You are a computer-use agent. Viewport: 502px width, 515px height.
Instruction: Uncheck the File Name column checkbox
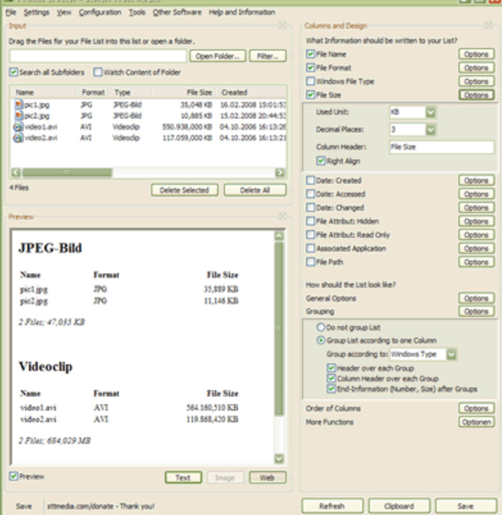point(310,54)
